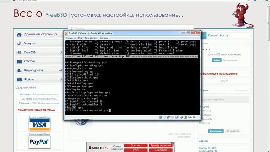Click the folder icon beside Файло
Screen dimensions: 270x152
(19, 79)
